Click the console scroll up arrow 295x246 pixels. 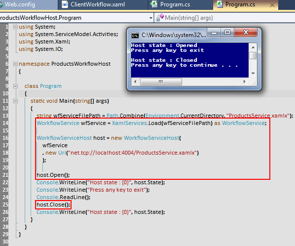253,47
